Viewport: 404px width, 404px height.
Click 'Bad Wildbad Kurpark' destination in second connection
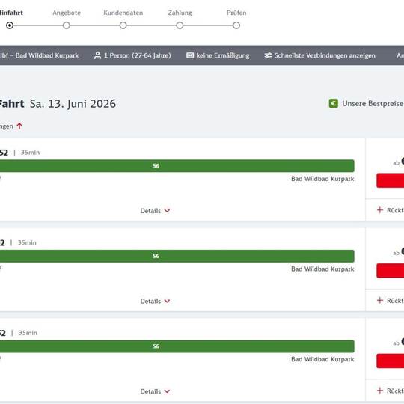point(322,269)
